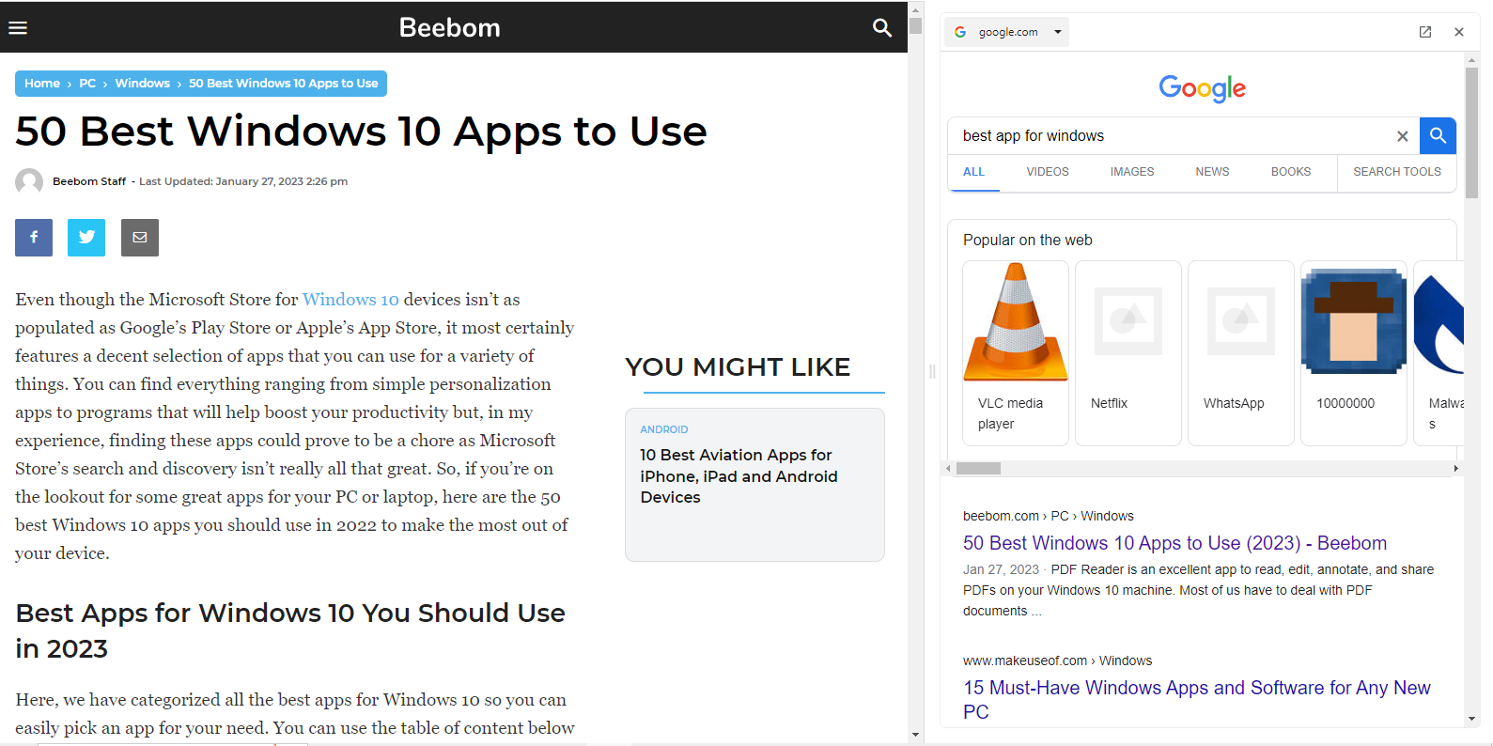Click the side panel scroll-down arrow
Viewport: 1493px width, 746px height.
click(1471, 719)
